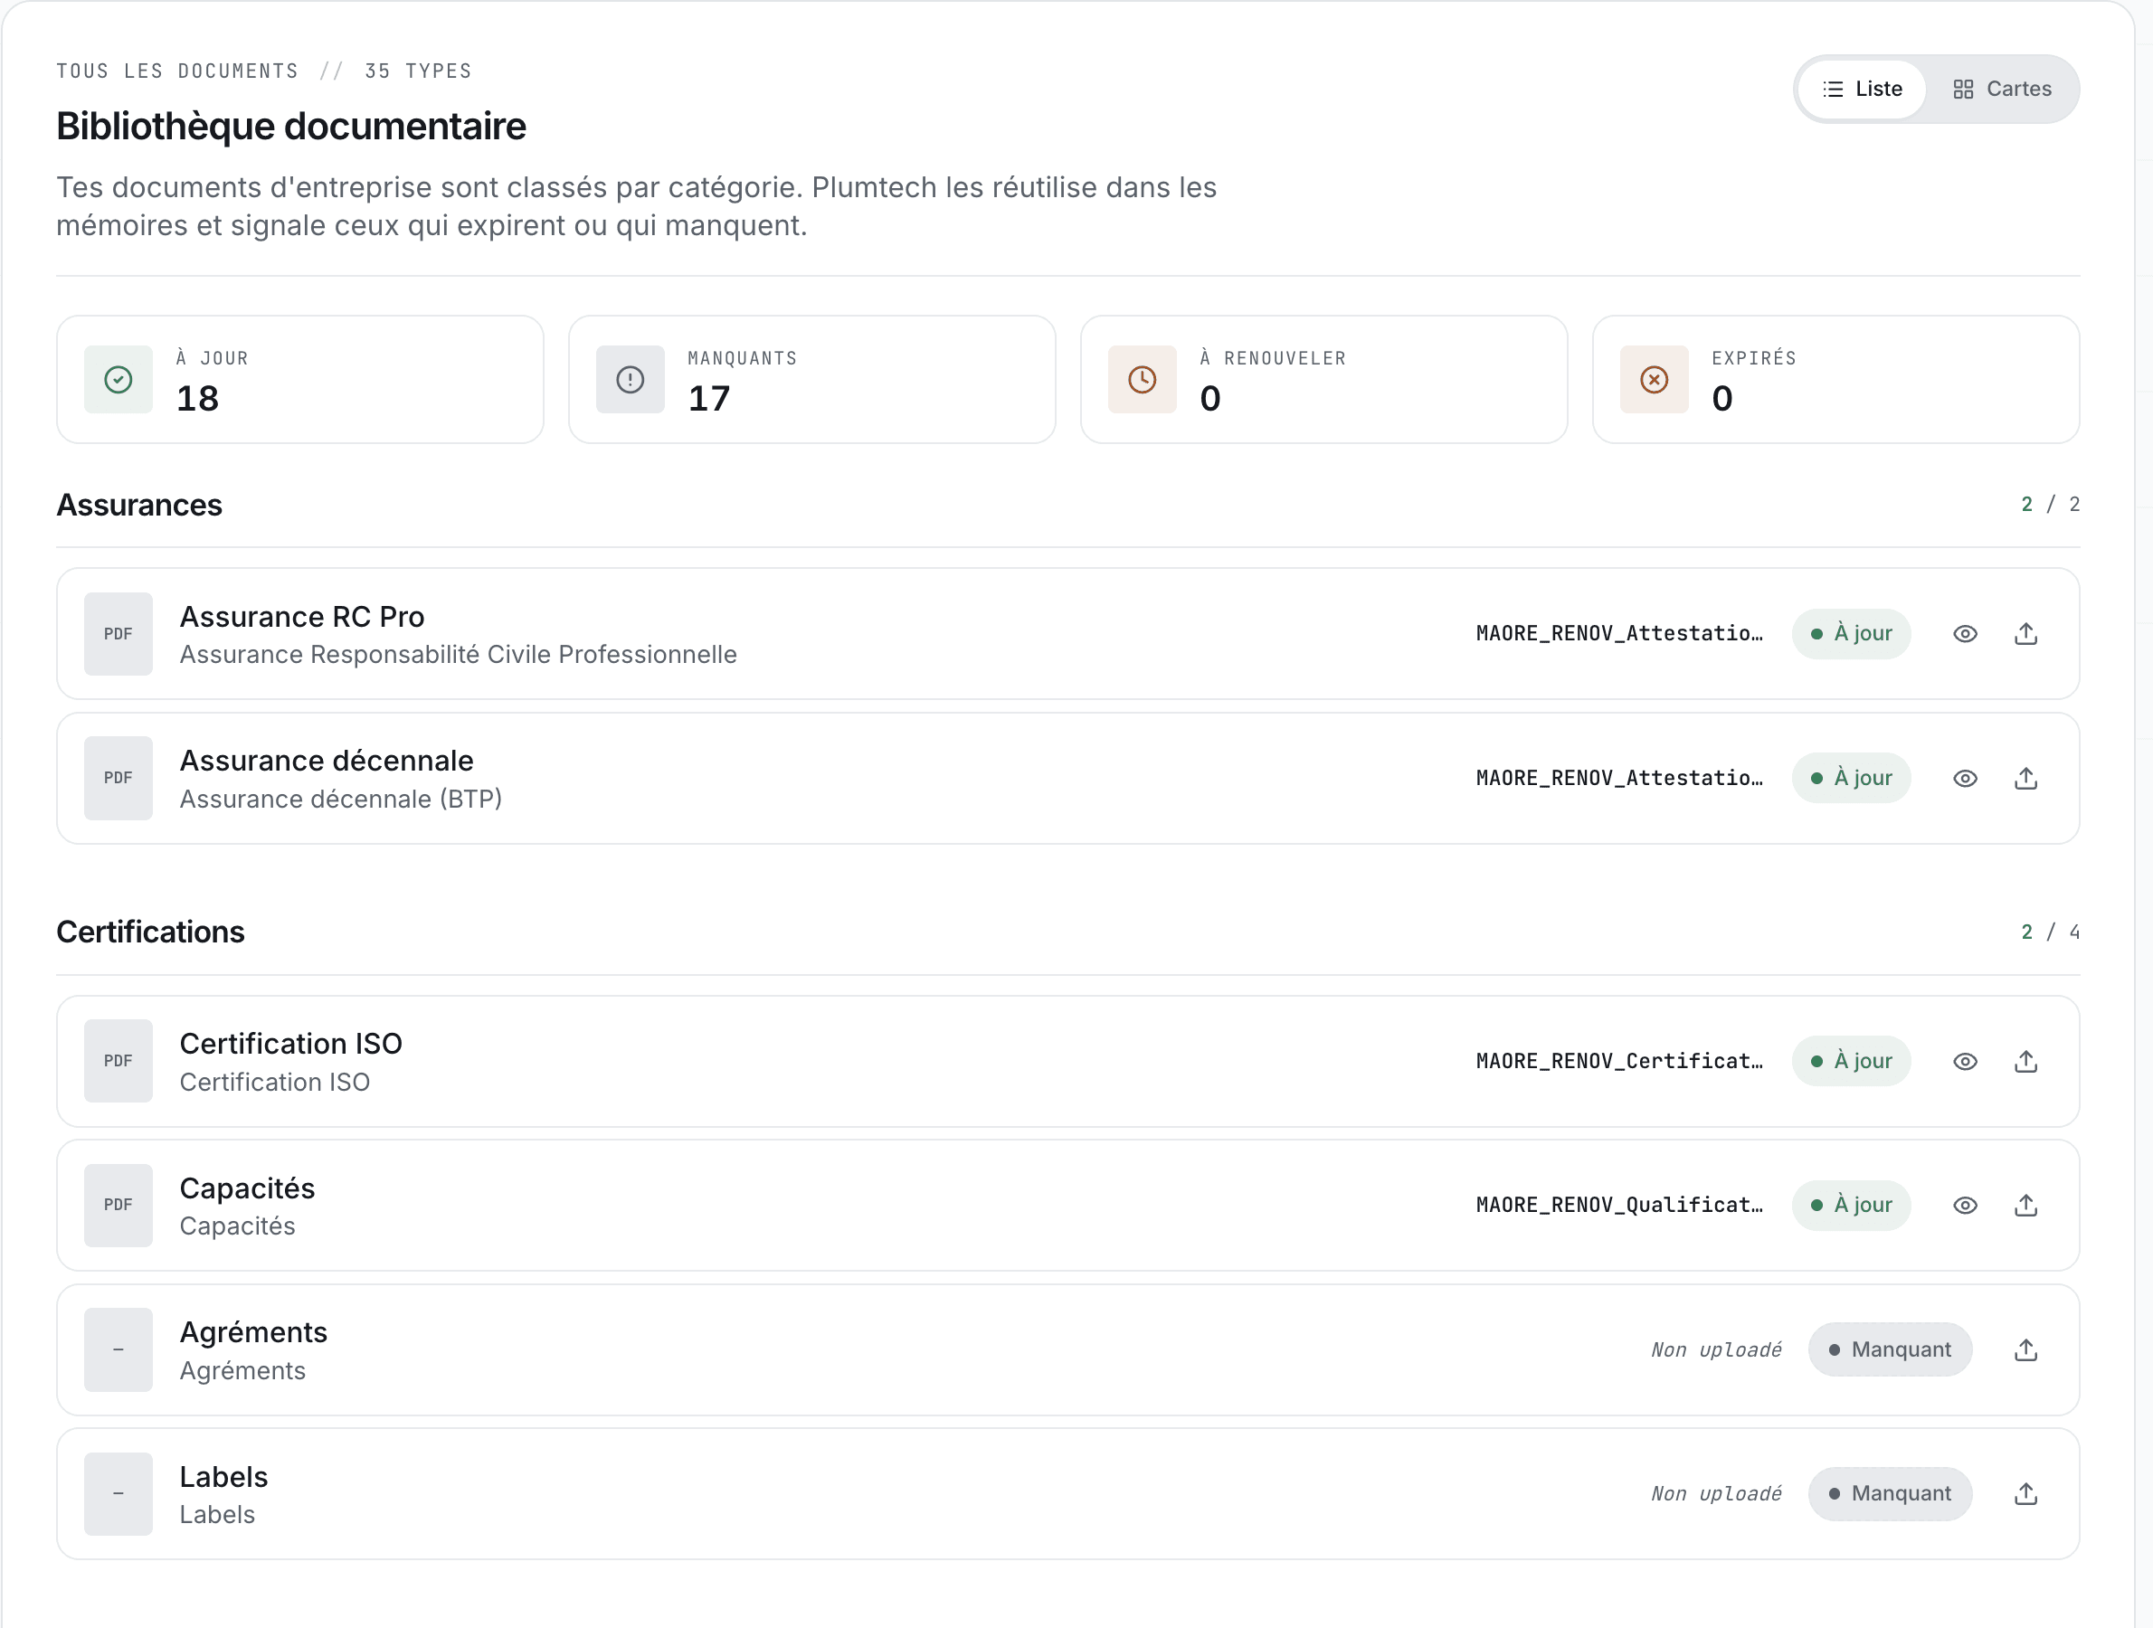Upload a new Assurance RC Pro file
The height and width of the screenshot is (1628, 2153).
pyautogui.click(x=2025, y=633)
